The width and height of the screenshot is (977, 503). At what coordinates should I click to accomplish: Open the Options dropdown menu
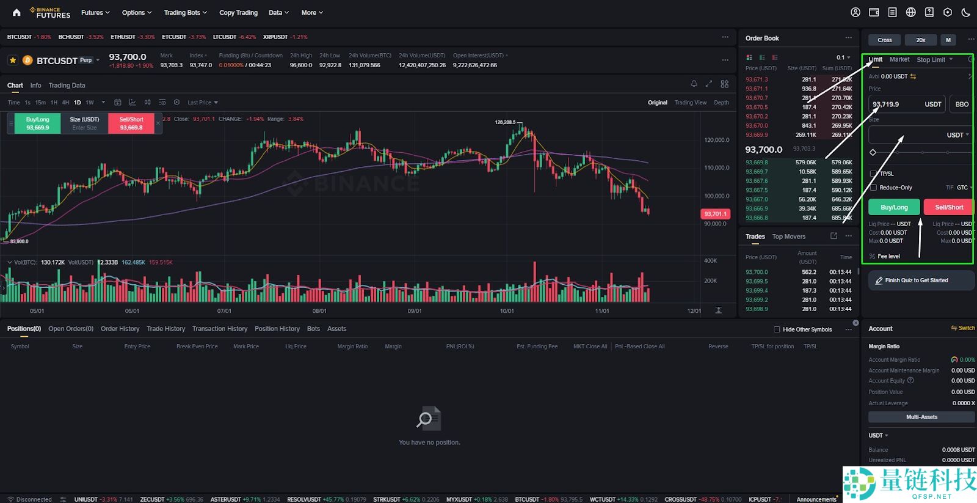137,12
